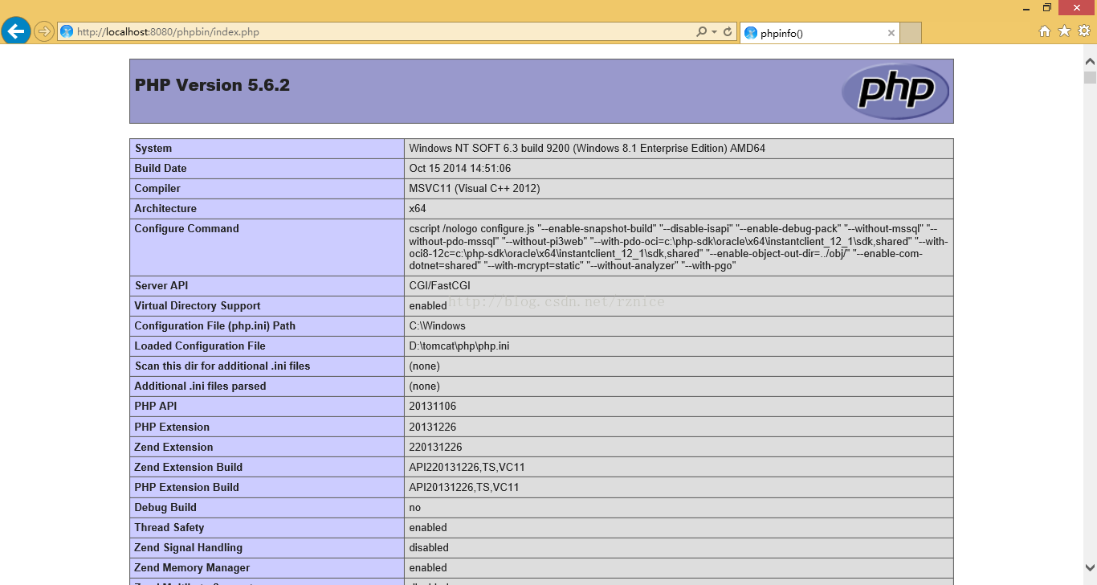Viewport: 1097px width, 585px height.
Task: Click the 'API20131226,TS,VC11' value
Action: 464,488
